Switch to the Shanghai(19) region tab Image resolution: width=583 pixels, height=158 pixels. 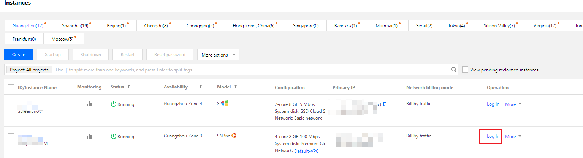[x=76, y=26]
